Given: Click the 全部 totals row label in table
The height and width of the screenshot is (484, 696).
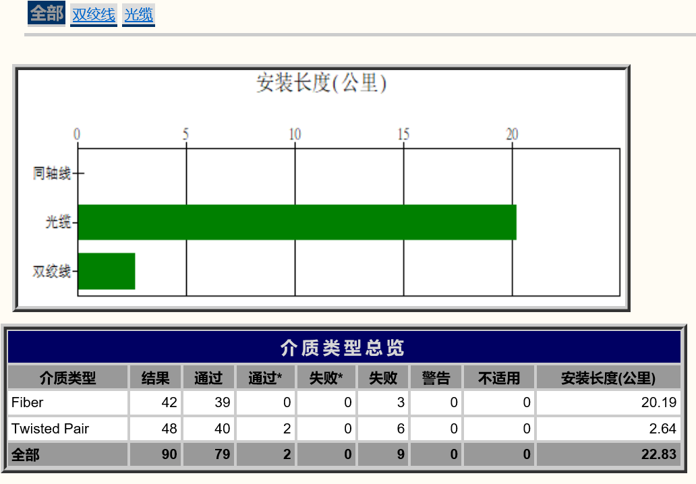Looking at the screenshot, I should pos(67,455).
